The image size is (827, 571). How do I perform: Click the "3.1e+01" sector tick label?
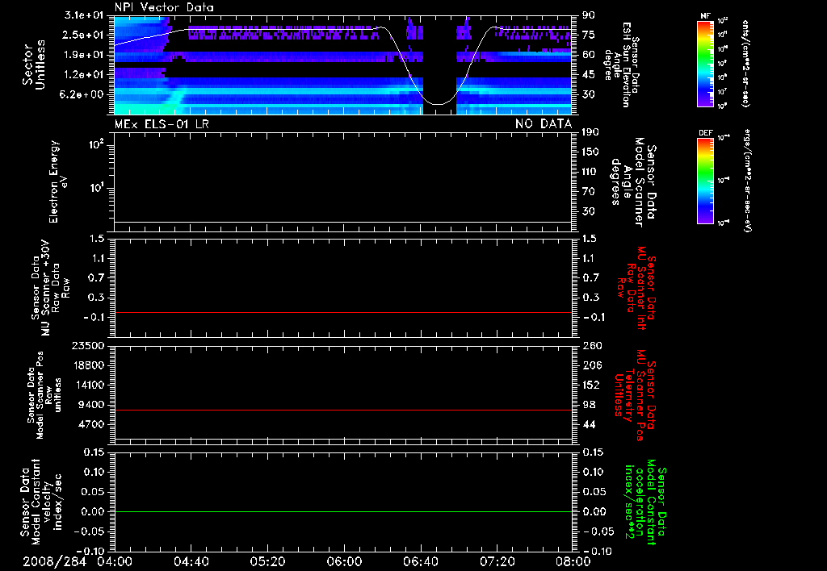coord(83,15)
